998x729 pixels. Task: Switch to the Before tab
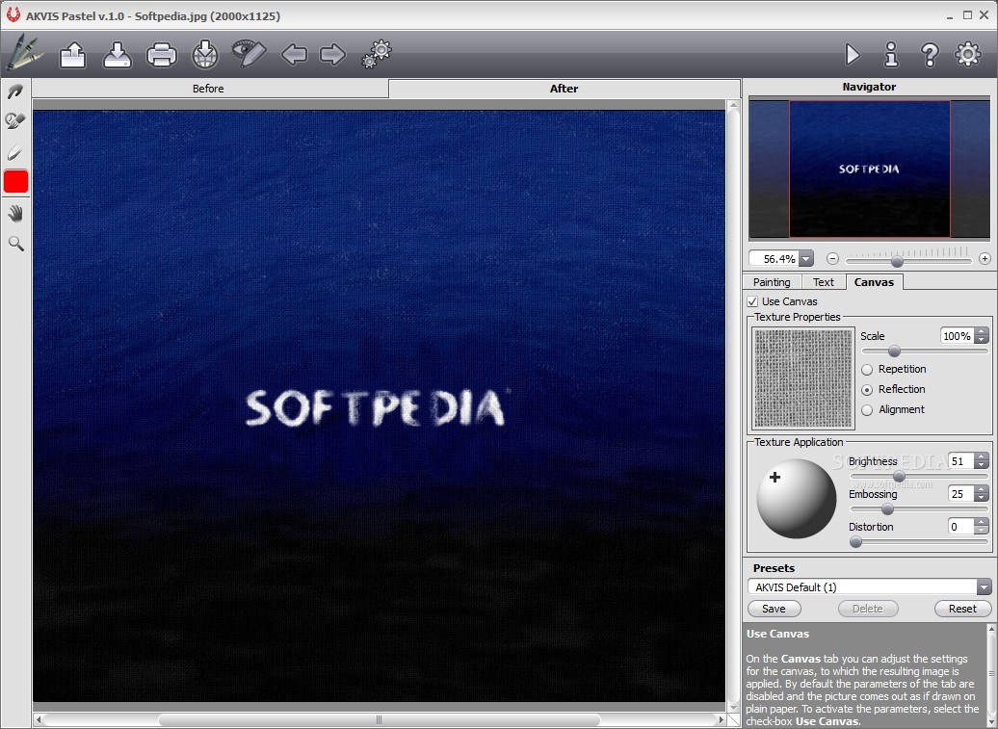[x=208, y=89]
